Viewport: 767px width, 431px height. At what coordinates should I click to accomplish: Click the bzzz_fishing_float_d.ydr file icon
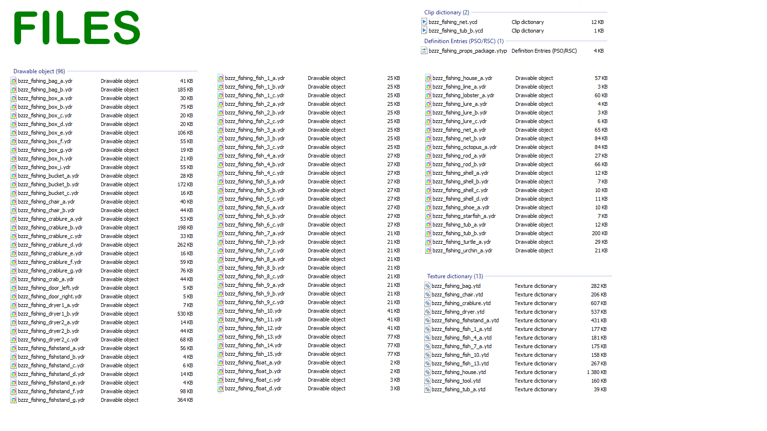(221, 388)
